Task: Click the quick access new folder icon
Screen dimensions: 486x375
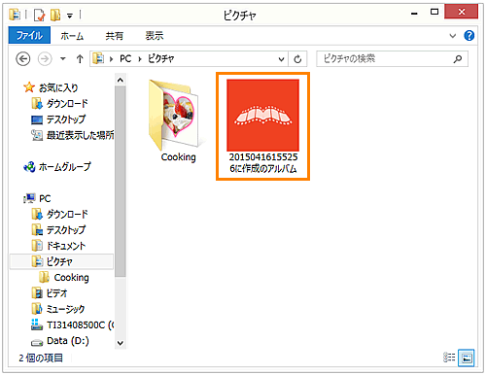Action: tap(55, 15)
